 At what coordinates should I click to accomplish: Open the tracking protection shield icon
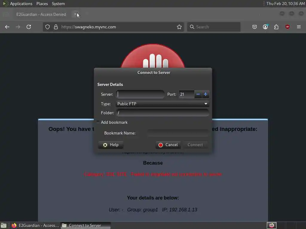[x=48, y=27]
